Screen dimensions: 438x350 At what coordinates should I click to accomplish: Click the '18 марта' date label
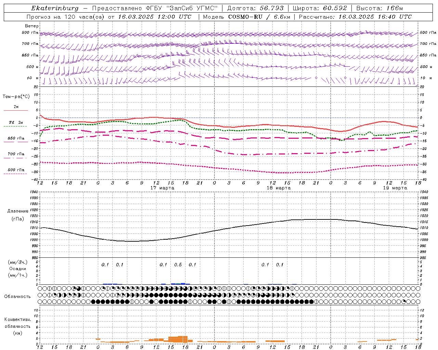click(279, 188)
